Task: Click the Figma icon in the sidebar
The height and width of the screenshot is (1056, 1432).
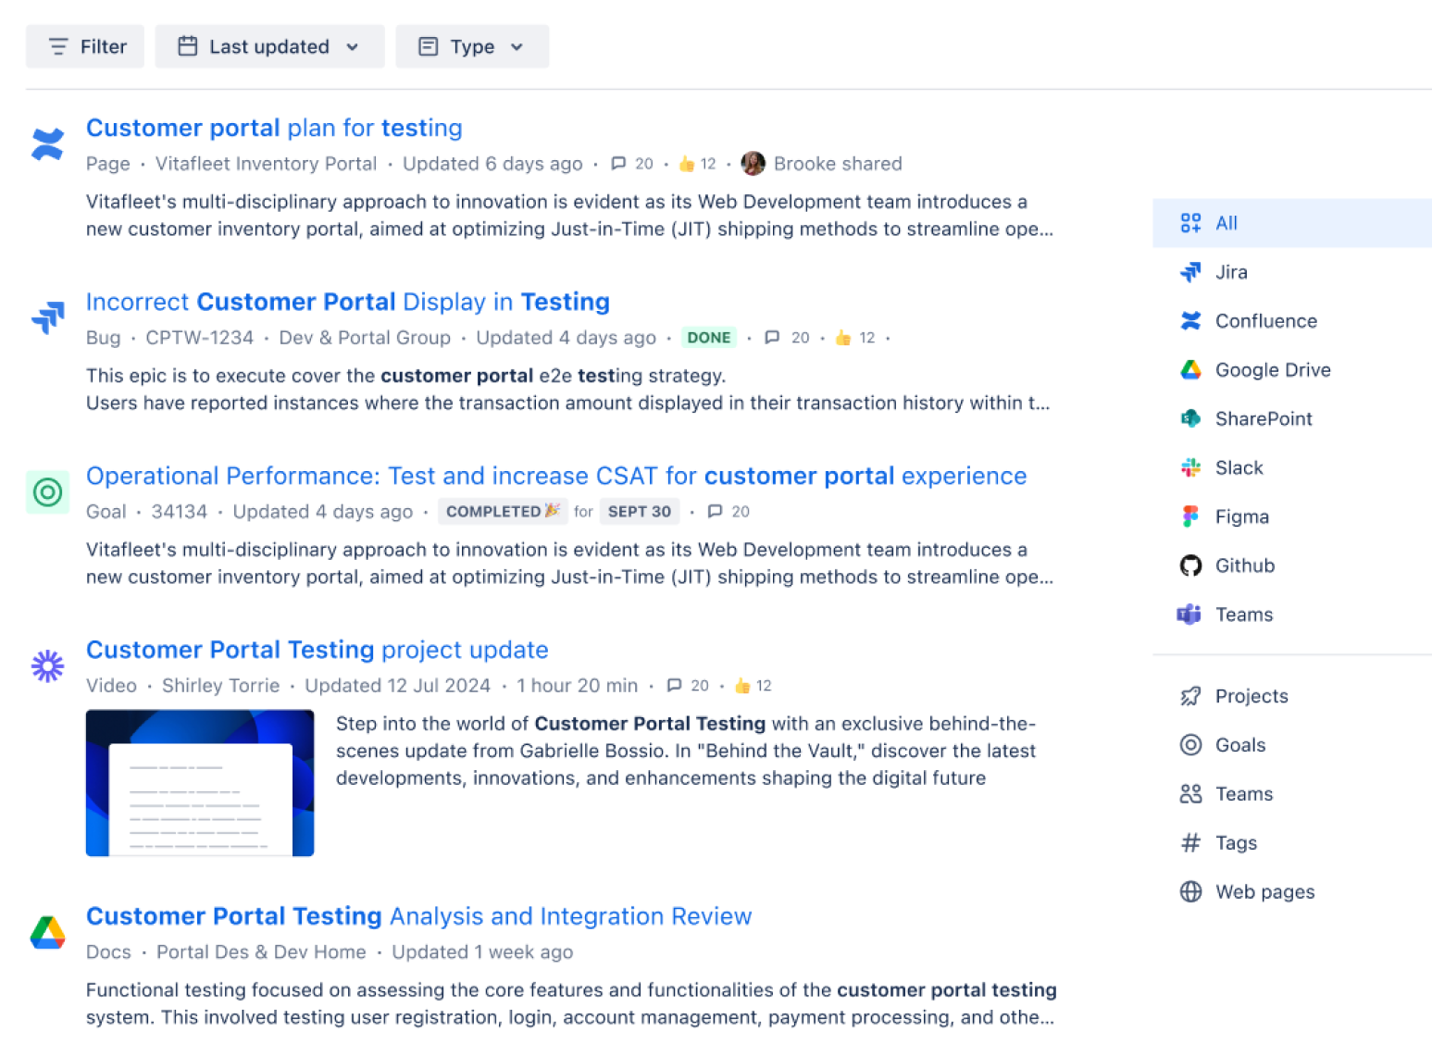Action: 1190,516
